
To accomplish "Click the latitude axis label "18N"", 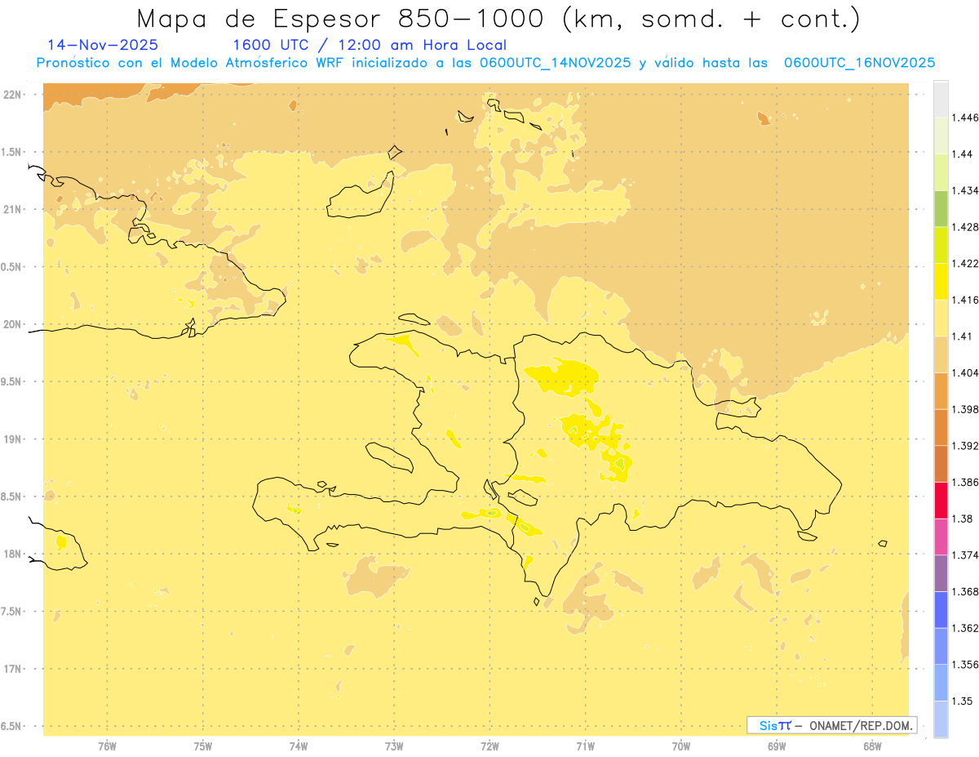I will (x=12, y=554).
